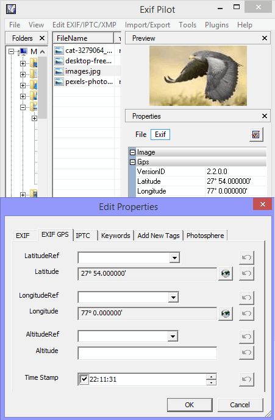Screen dimensions: 275x420
Task: Expand the folder at bottom of tree
Action: click(23, 195)
